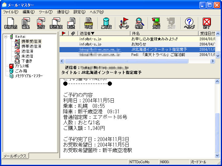Open the 未送信 unsent folder

tap(27, 56)
